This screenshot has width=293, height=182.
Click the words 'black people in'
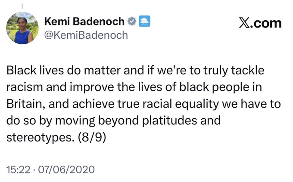(x=221, y=87)
